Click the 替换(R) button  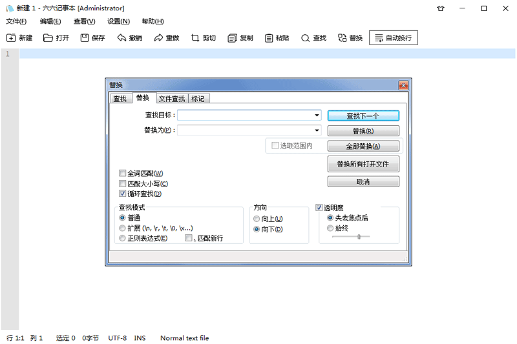click(x=363, y=131)
